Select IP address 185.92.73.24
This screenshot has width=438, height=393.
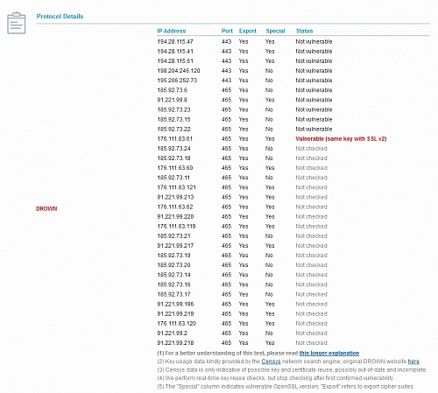[x=173, y=149]
